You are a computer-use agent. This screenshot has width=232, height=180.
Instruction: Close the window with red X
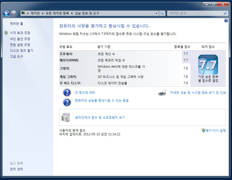(223, 4)
